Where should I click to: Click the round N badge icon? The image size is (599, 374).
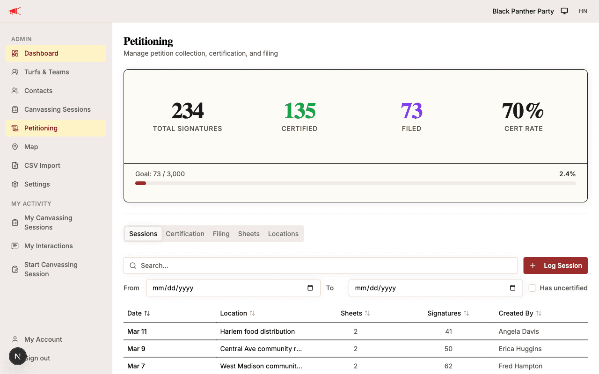click(18, 356)
